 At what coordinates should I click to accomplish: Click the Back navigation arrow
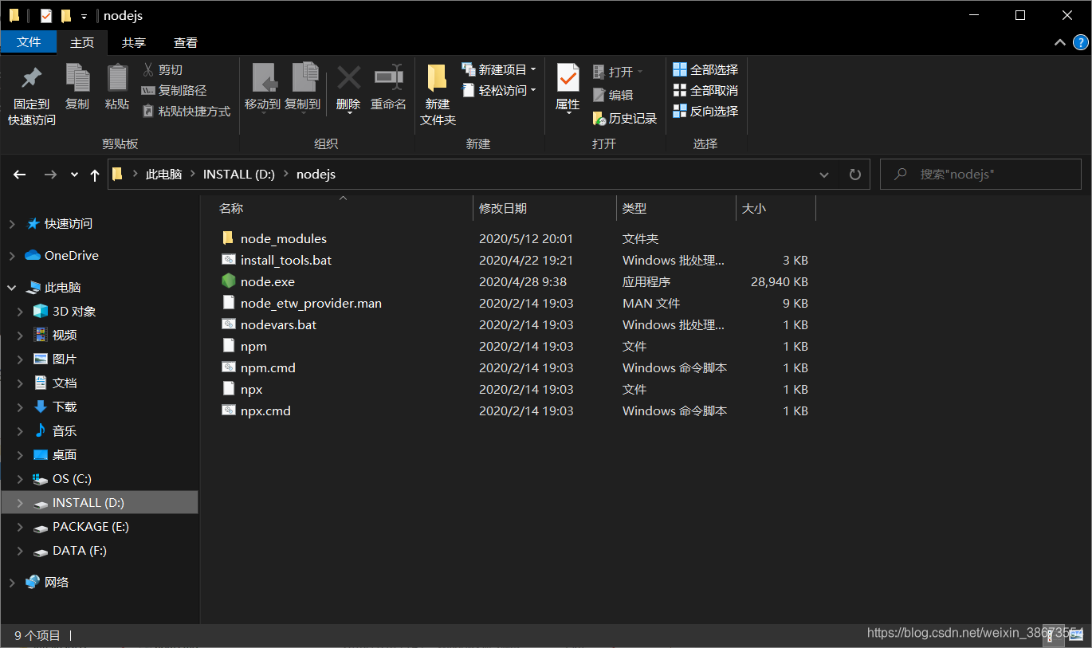coord(20,175)
